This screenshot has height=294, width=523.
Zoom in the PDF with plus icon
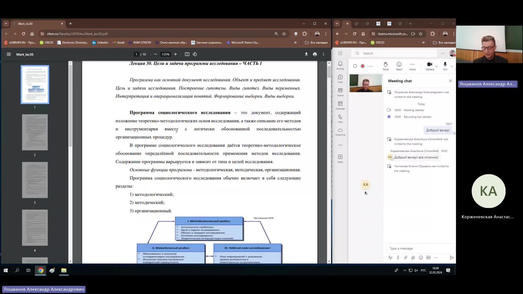pyautogui.click(x=175, y=54)
